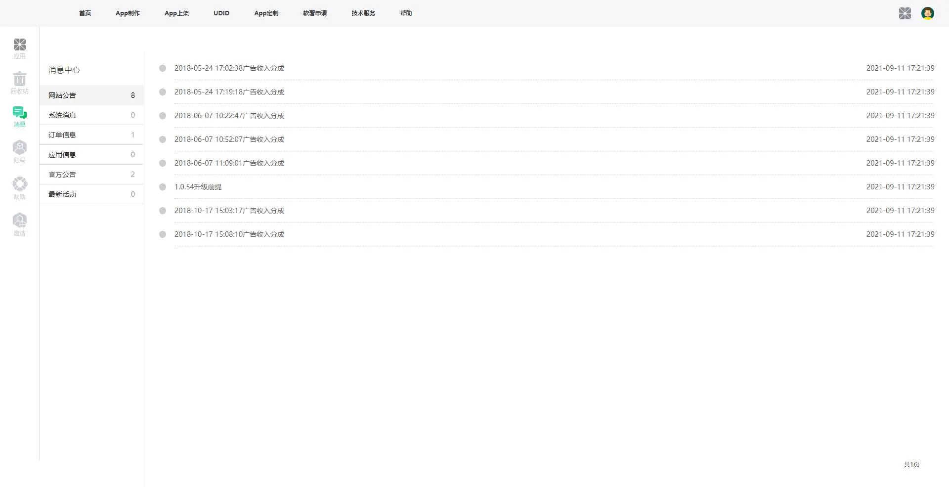The width and height of the screenshot is (949, 487).
Task: Select 应用信息 message category
Action: [91, 155]
